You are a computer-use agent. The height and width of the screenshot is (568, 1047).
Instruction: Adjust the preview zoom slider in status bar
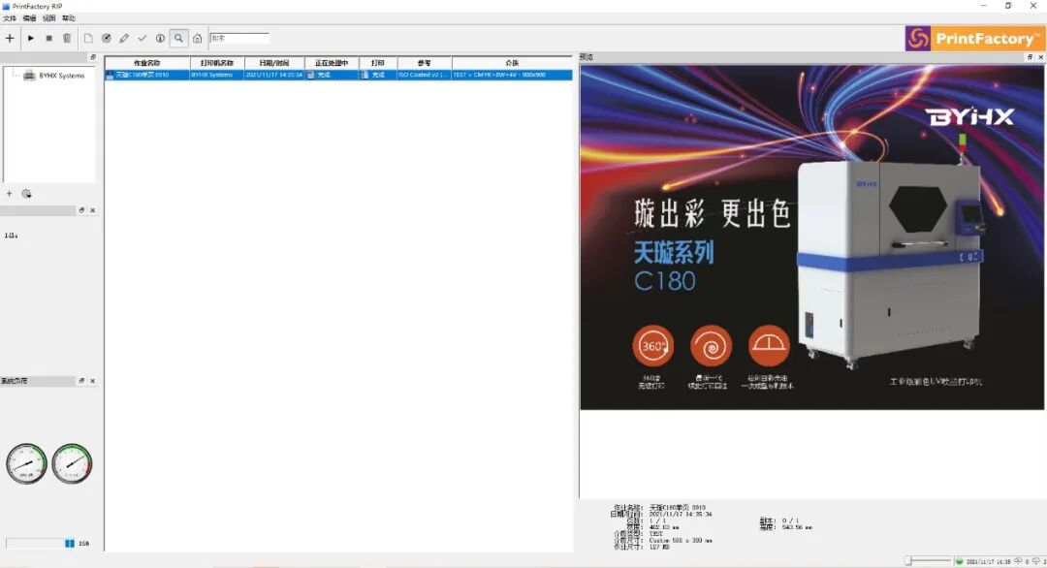[x=928, y=561]
